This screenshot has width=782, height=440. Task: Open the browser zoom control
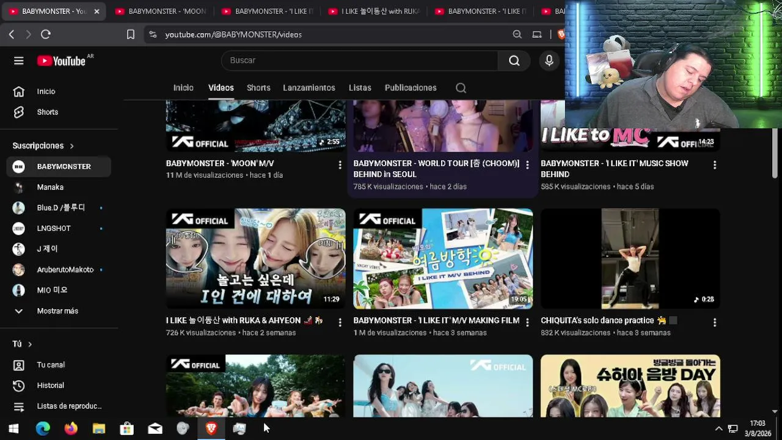pos(517,35)
